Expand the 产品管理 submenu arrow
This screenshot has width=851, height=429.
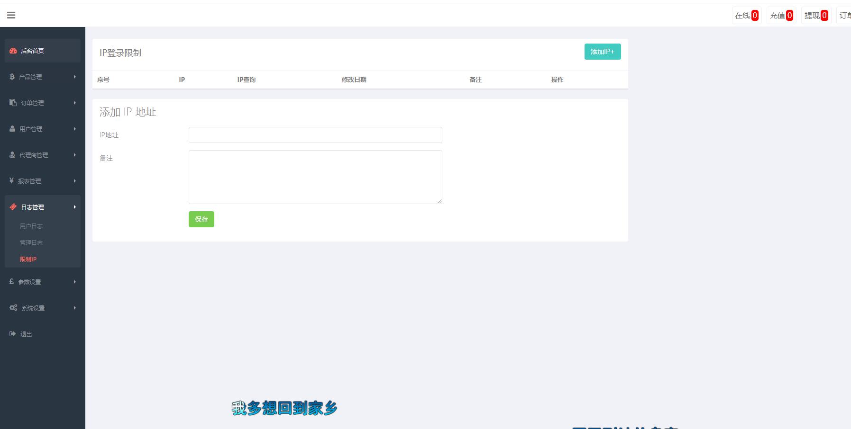click(75, 77)
